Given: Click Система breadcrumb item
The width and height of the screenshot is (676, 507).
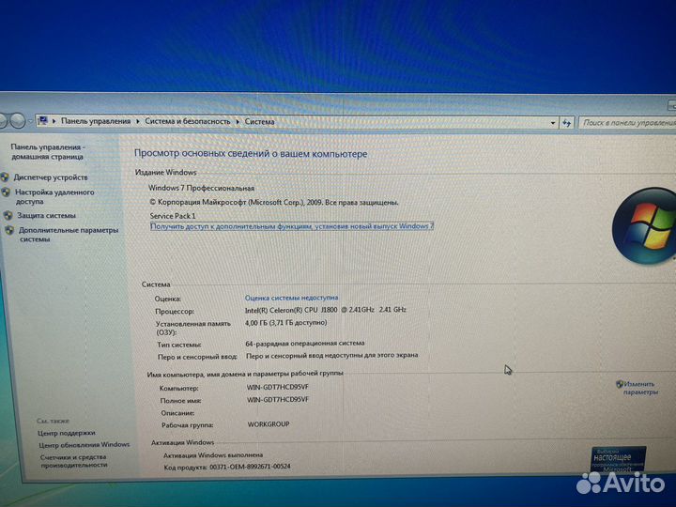Looking at the screenshot, I should tap(259, 121).
